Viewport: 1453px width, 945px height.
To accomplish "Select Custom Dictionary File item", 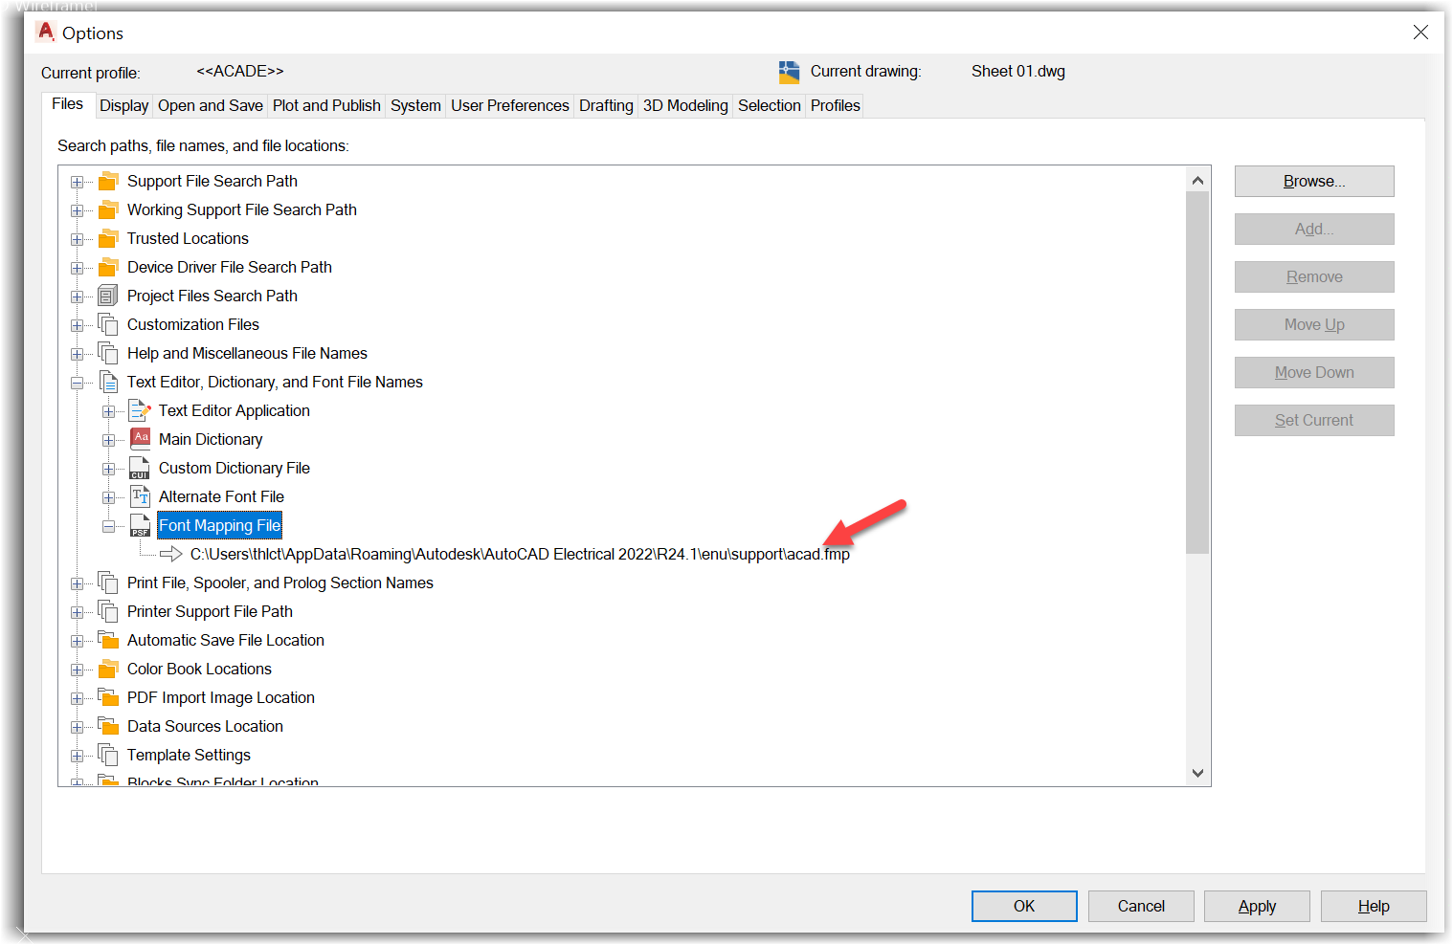I will tap(235, 468).
